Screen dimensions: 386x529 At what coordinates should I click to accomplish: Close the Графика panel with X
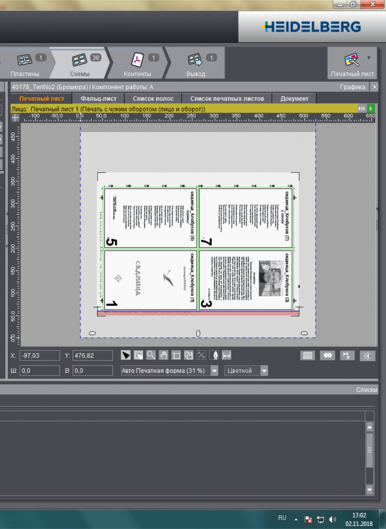coord(375,87)
